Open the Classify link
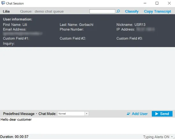 pyautogui.click(x=132, y=11)
